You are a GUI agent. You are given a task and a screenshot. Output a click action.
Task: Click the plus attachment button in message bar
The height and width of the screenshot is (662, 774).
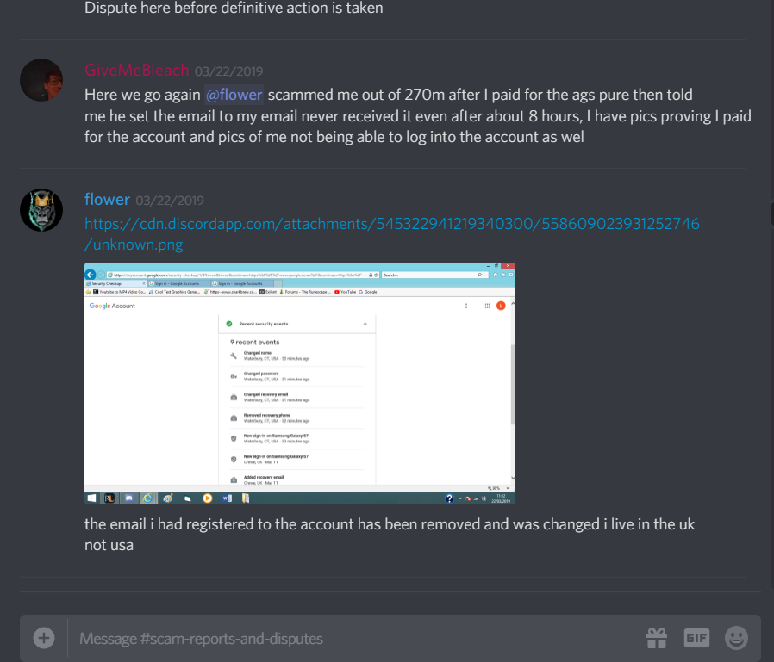tap(43, 638)
